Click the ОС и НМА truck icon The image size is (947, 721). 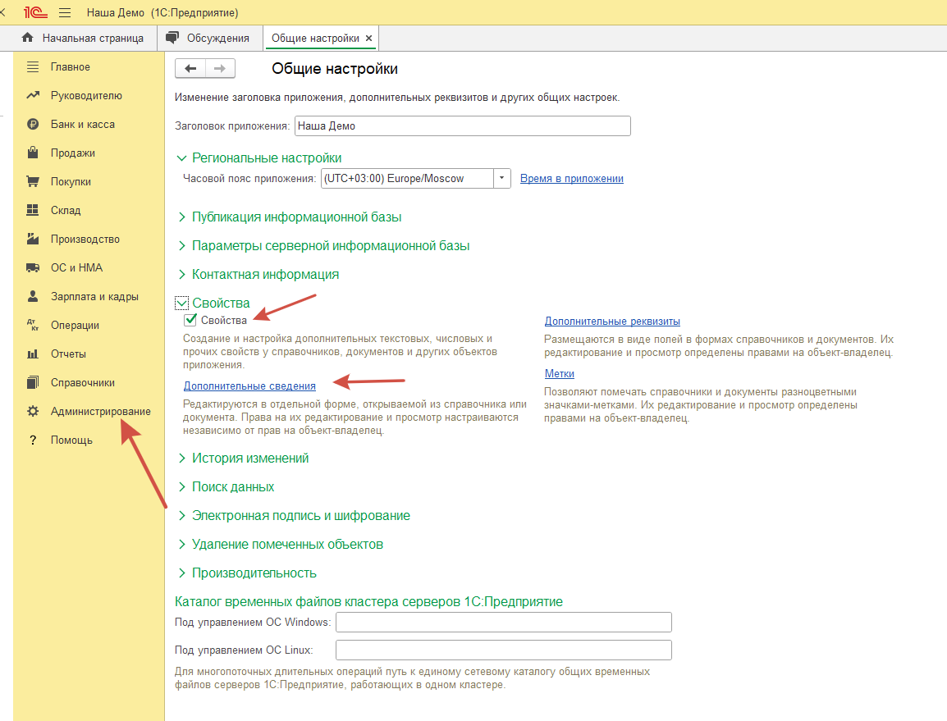click(x=33, y=268)
